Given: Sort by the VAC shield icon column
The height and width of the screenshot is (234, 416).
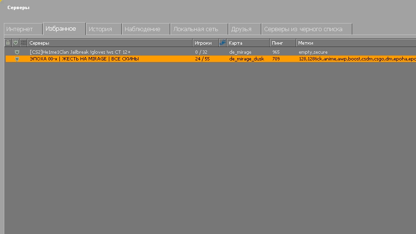Looking at the screenshot, I should 16,43.
